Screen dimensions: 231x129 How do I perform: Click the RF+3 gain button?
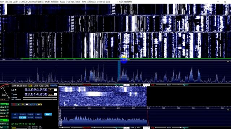click(x=48, y=114)
